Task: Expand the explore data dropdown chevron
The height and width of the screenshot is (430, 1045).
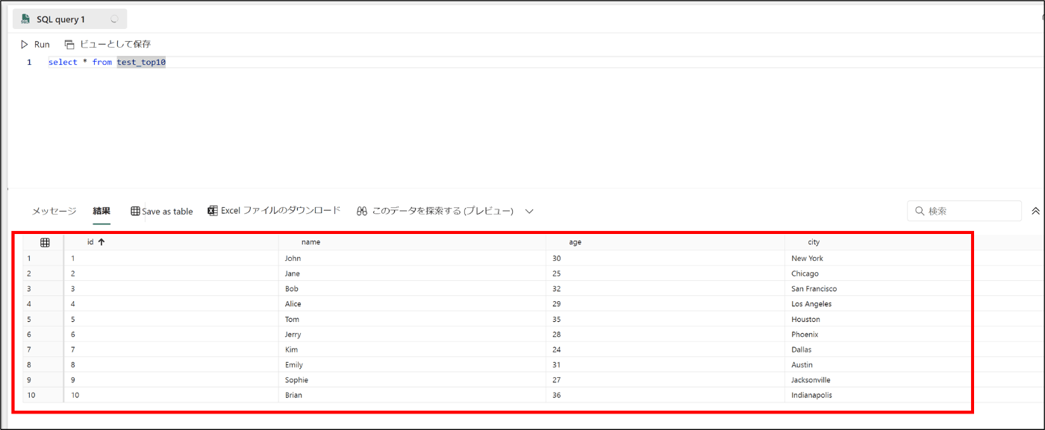Action: click(x=529, y=212)
